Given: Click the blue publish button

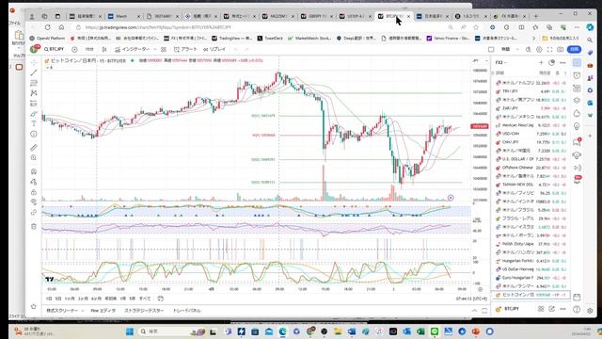Looking at the screenshot, I should point(575,49).
